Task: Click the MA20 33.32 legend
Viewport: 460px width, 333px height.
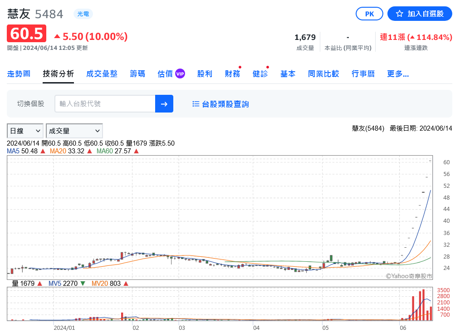Action: [x=71, y=151]
